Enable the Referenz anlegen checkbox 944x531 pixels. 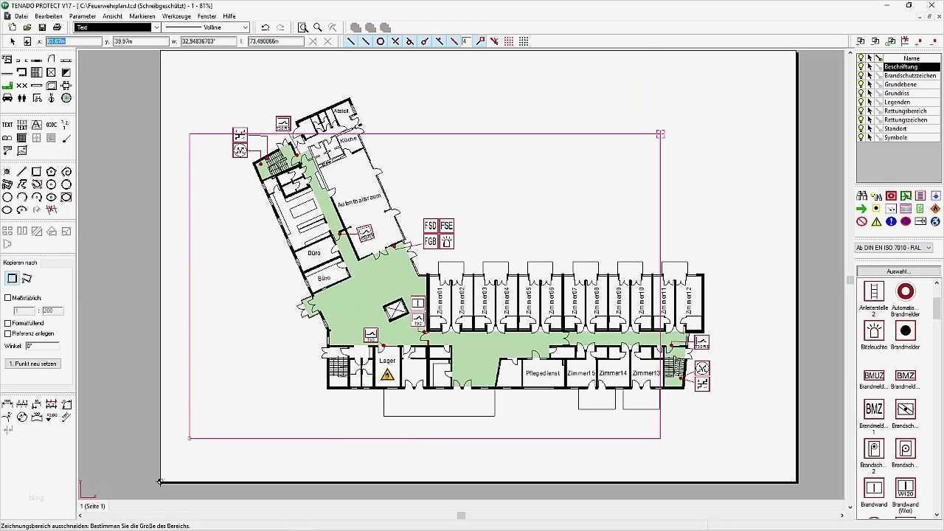(8, 333)
